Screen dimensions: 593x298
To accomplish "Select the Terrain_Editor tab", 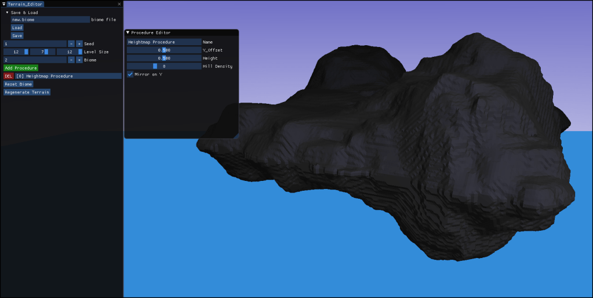I will pos(25,4).
